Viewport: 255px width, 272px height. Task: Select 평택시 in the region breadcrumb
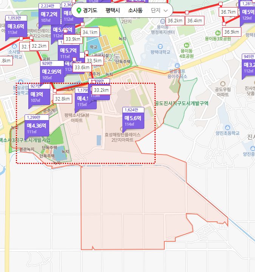click(x=113, y=11)
